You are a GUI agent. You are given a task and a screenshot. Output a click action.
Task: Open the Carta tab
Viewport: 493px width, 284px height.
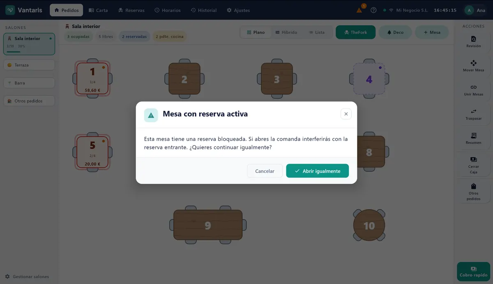tap(98, 10)
